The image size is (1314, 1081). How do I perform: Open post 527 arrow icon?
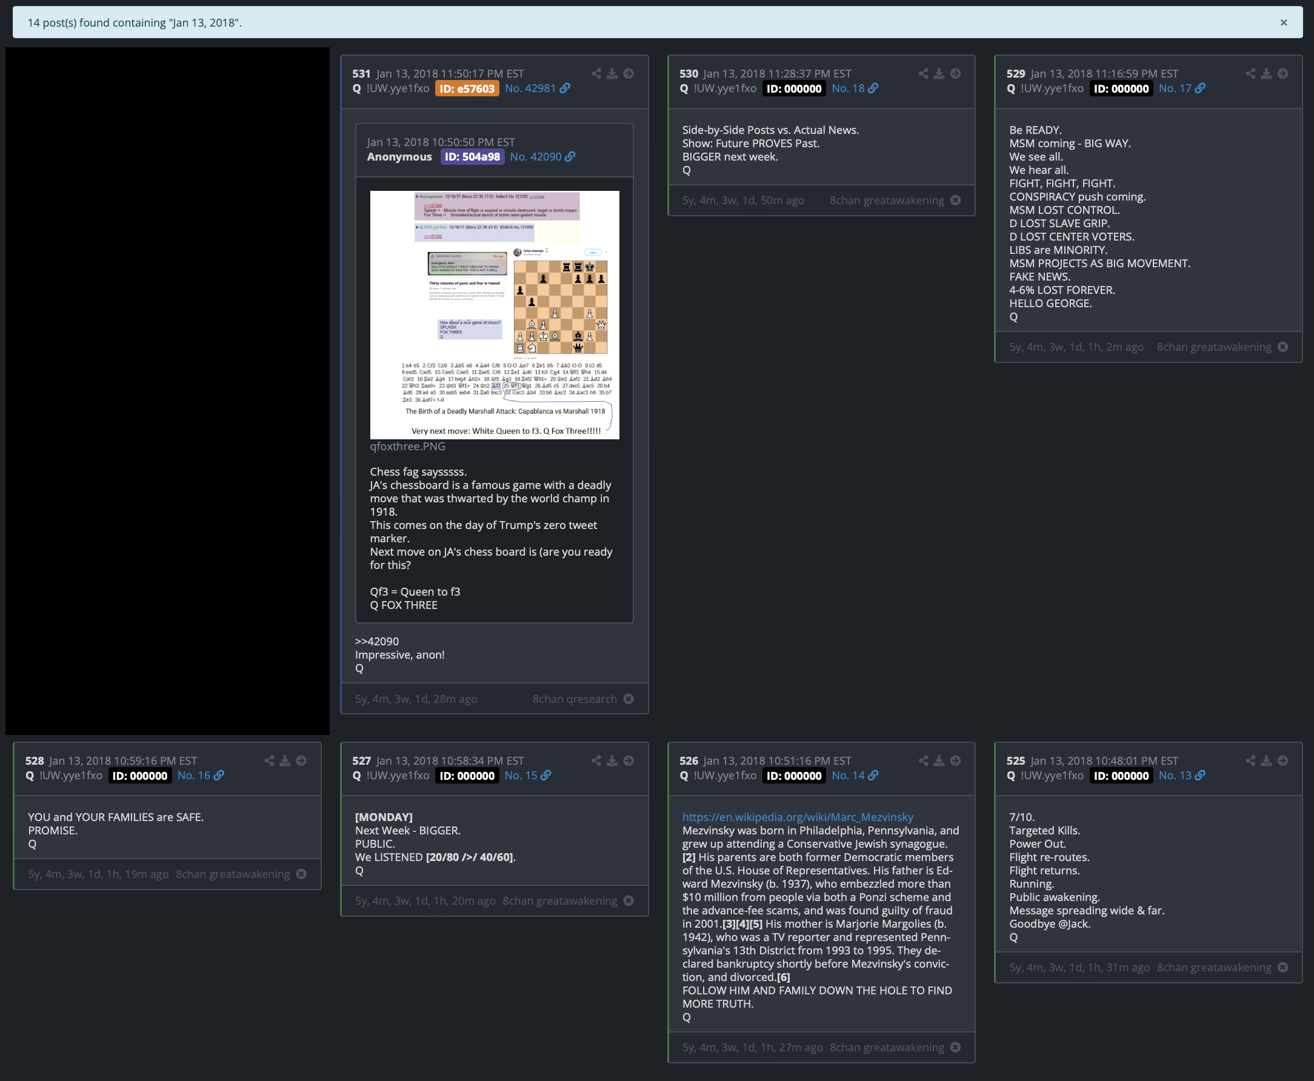(629, 760)
